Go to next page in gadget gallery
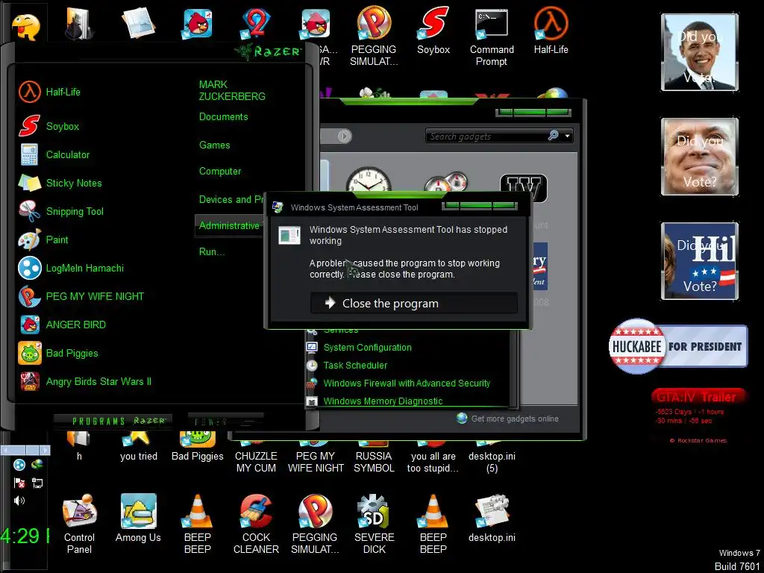This screenshot has height=573, width=764. click(344, 136)
